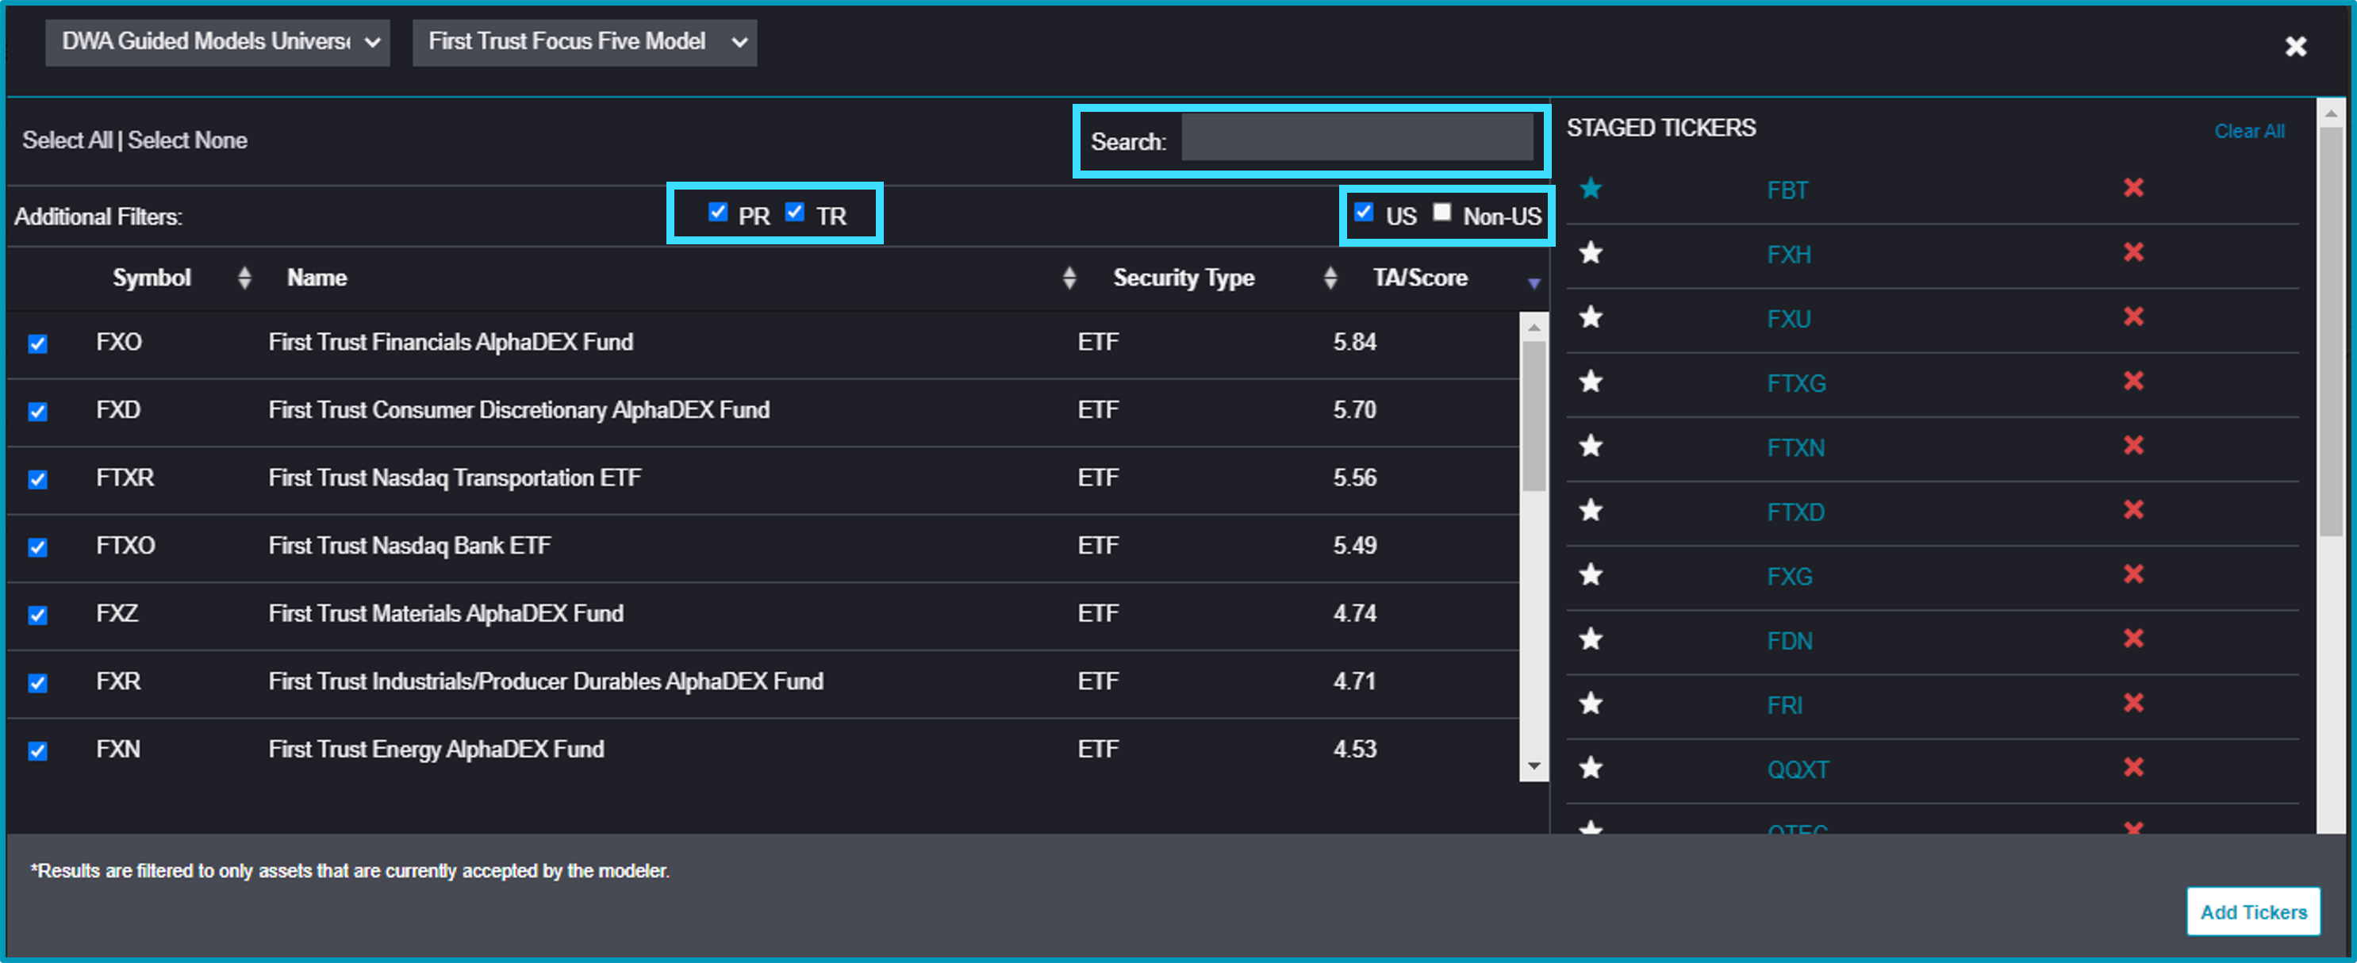
Task: Click the staged tickers scrollbar up arrow
Action: pyautogui.click(x=2331, y=113)
